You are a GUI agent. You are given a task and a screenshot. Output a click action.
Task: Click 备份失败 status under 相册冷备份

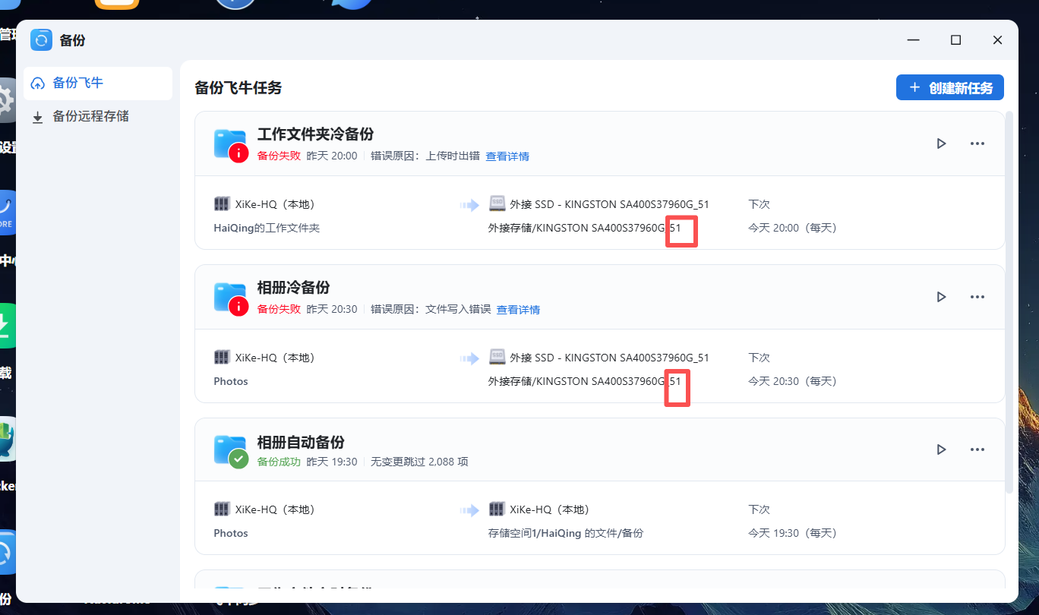279,310
